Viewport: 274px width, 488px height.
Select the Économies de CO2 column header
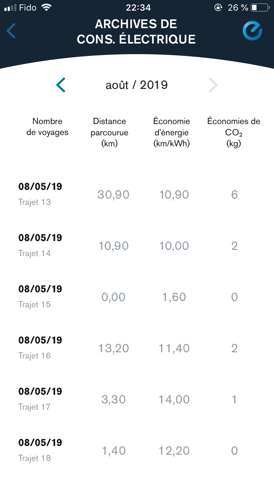pyautogui.click(x=234, y=132)
